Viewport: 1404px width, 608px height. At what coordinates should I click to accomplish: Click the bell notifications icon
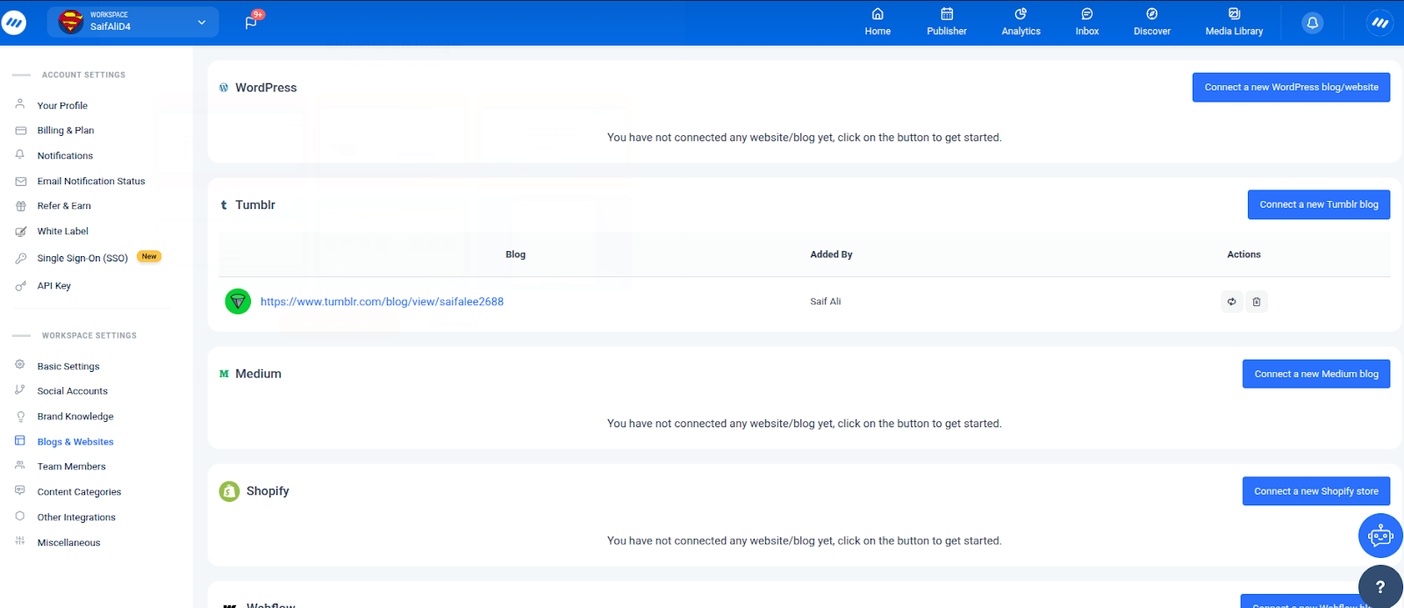click(x=1313, y=23)
